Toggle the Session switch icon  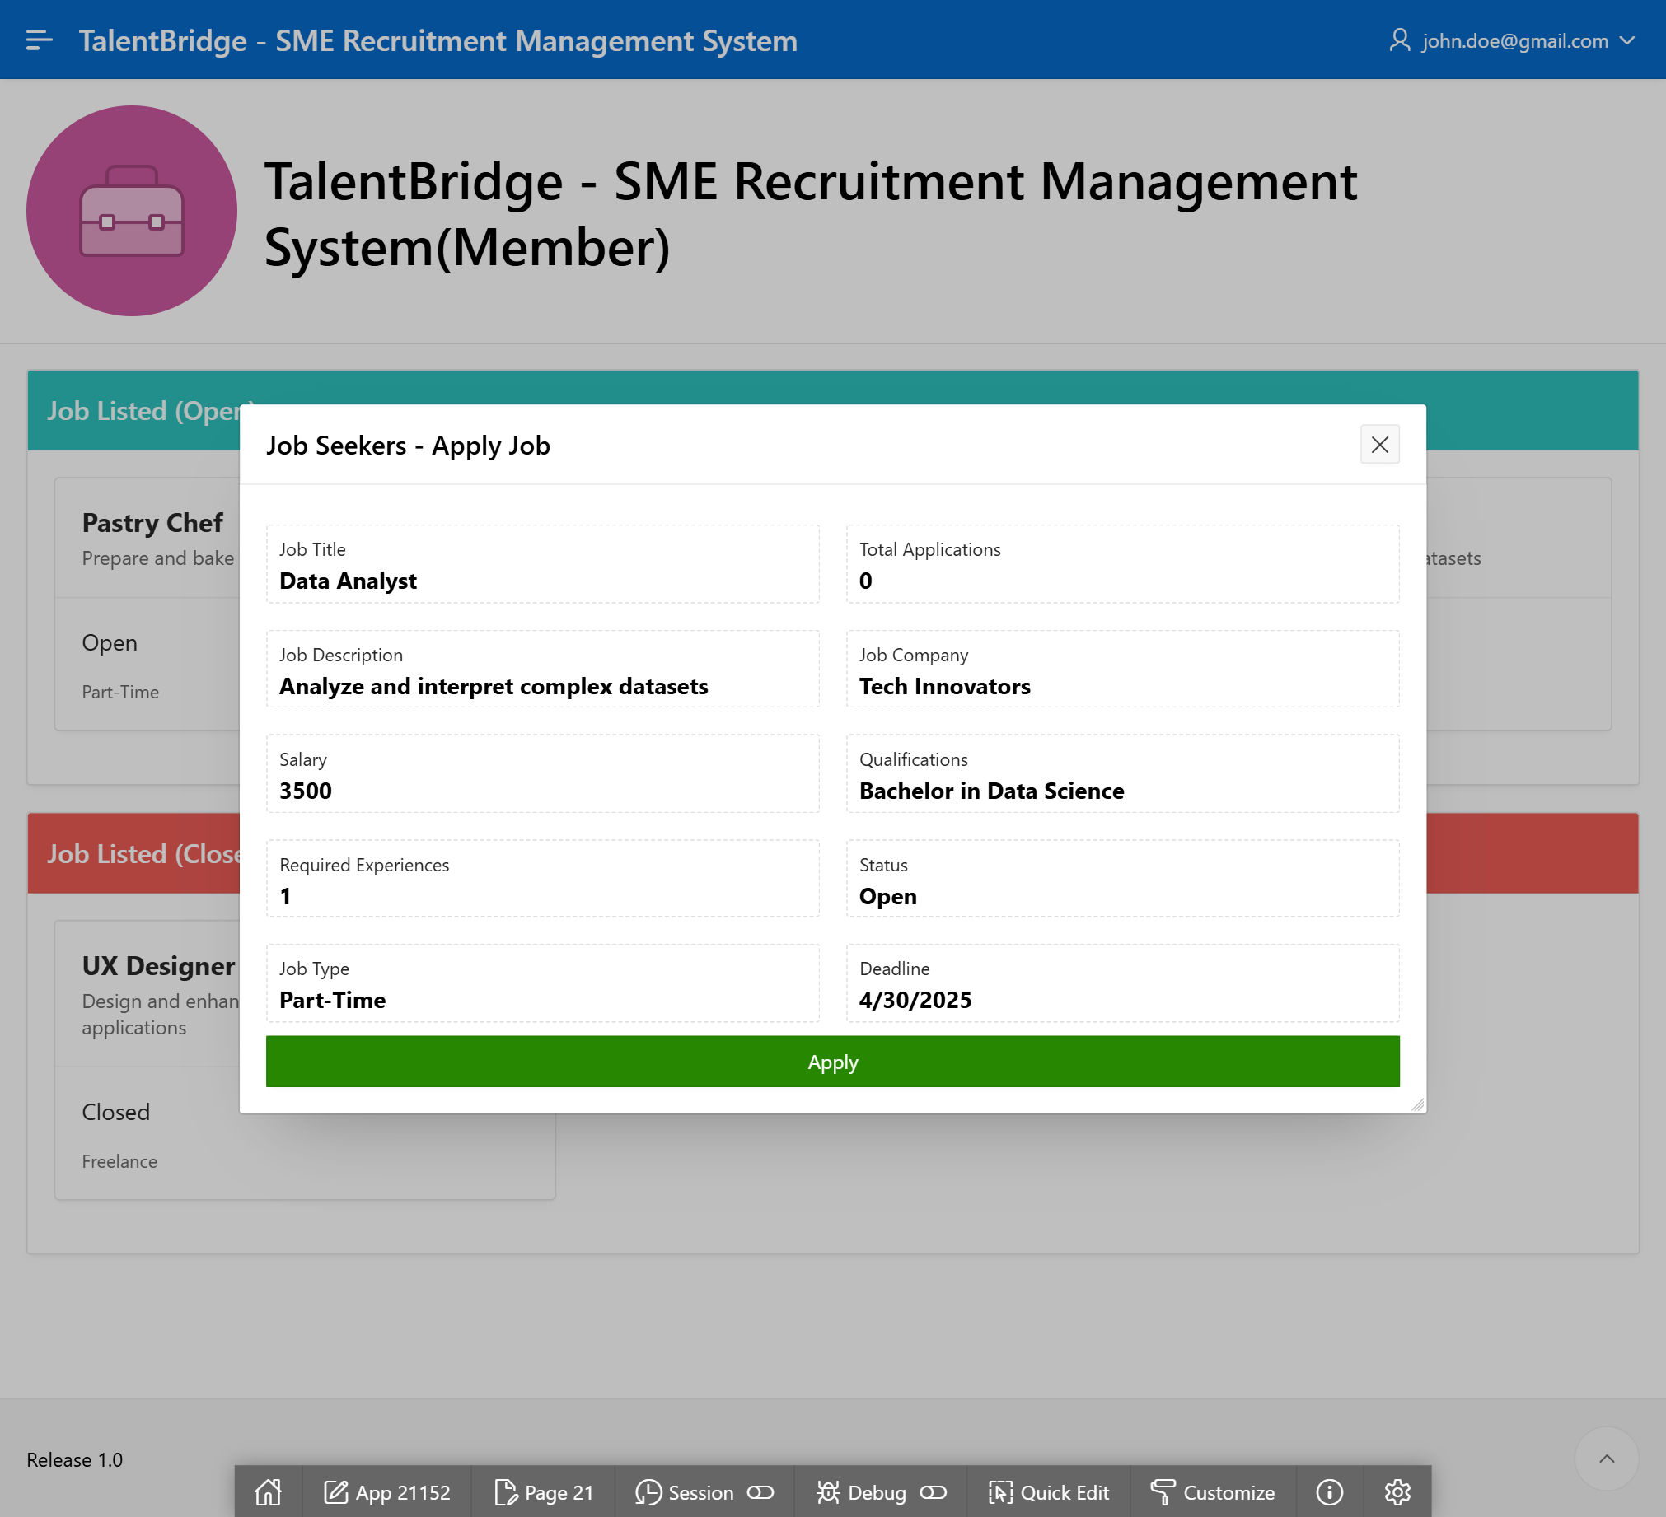[x=760, y=1492]
